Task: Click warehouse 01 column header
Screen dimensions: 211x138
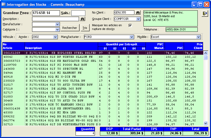Action: (x=103, y=48)
